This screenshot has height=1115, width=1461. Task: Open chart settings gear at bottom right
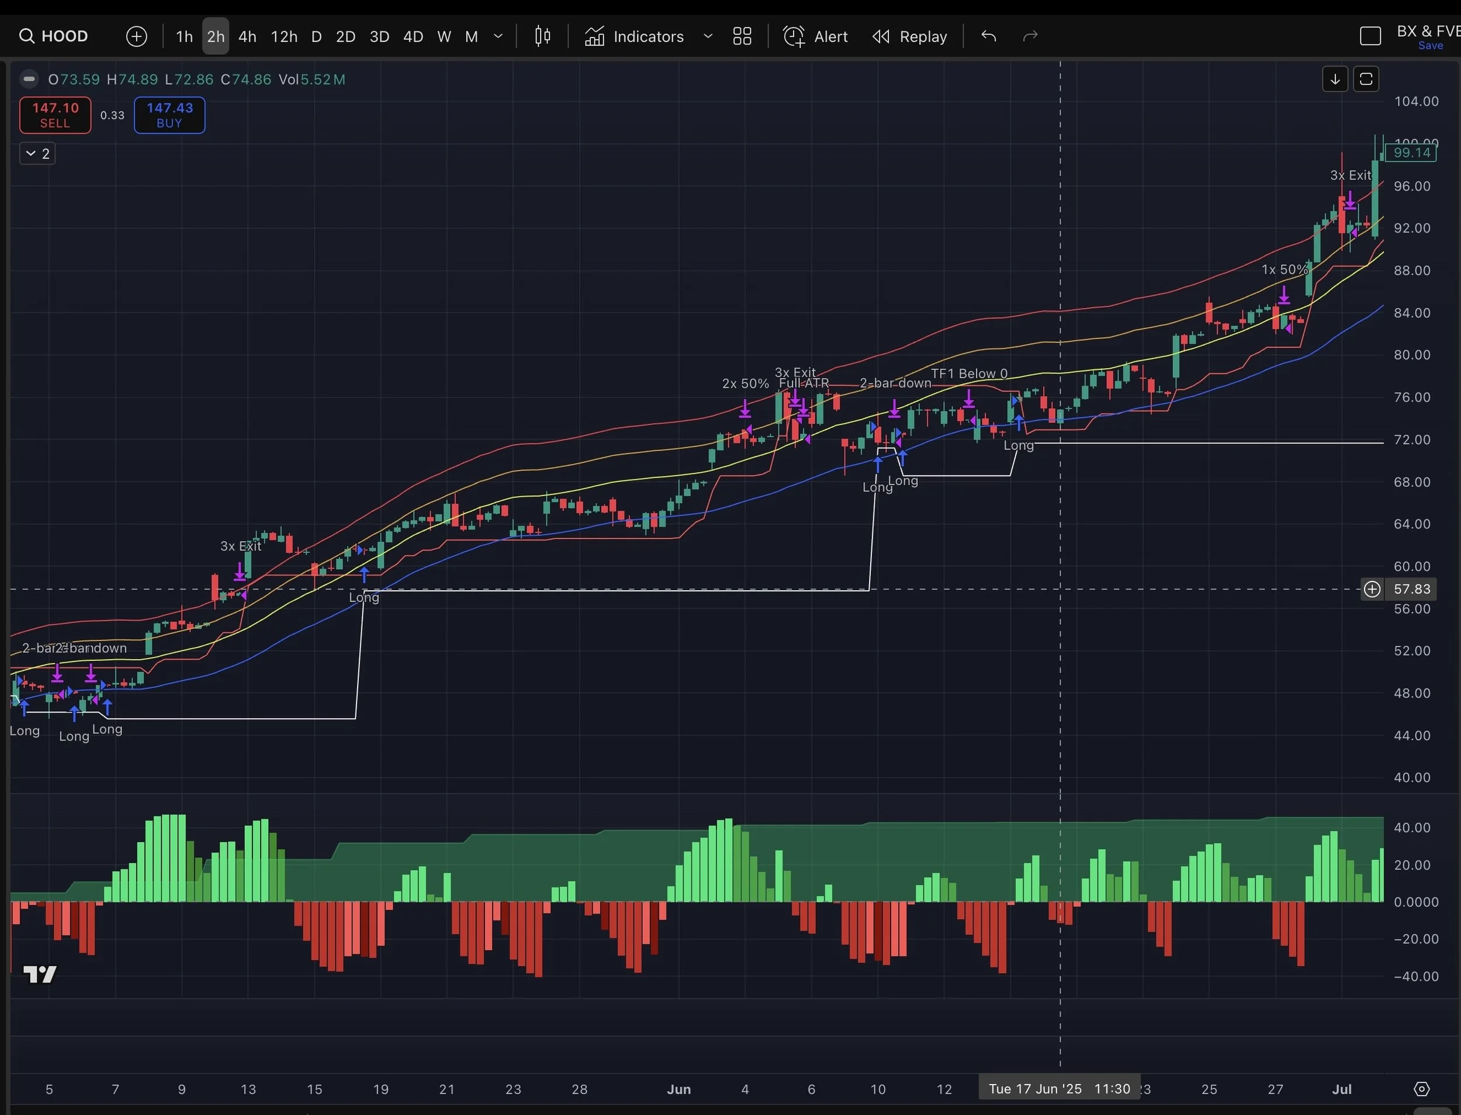[x=1421, y=1089]
